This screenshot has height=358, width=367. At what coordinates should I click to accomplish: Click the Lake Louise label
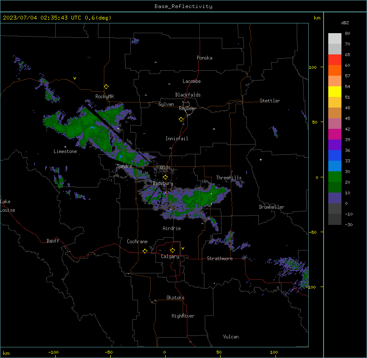point(7,206)
